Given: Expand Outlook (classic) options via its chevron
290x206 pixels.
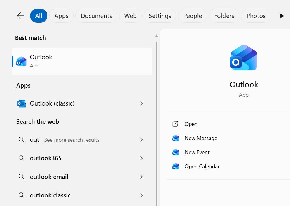Looking at the screenshot, I should pos(141,103).
